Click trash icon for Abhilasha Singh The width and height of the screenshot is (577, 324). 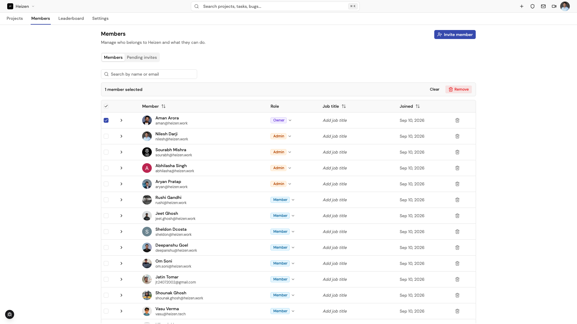pyautogui.click(x=457, y=168)
